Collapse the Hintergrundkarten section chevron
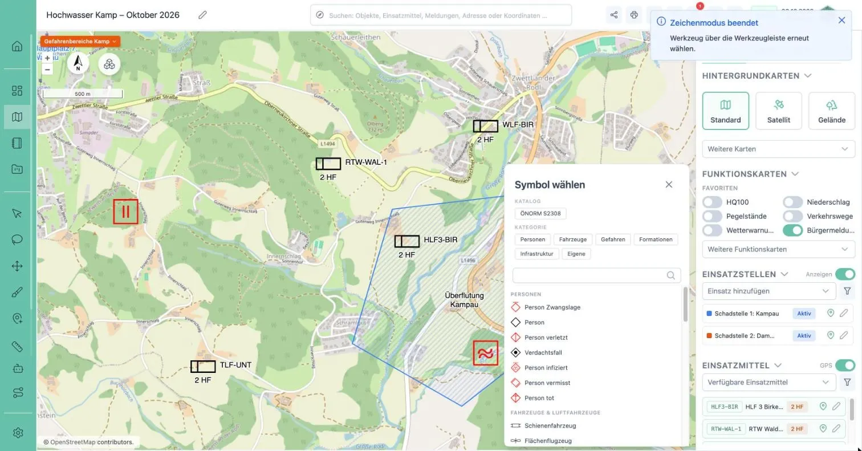This screenshot has width=862, height=451. 808,75
